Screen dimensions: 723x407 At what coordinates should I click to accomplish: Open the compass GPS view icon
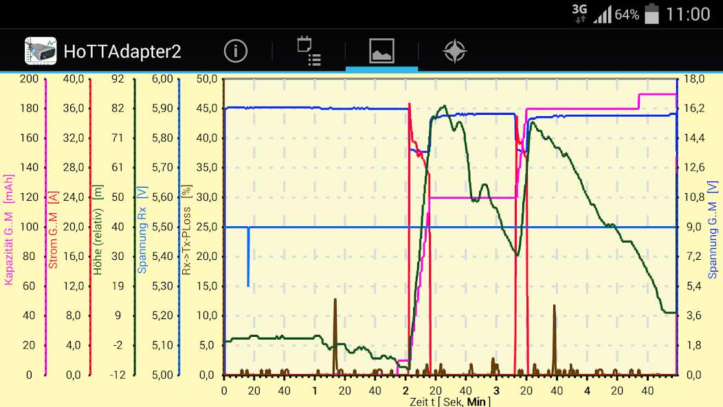[454, 51]
